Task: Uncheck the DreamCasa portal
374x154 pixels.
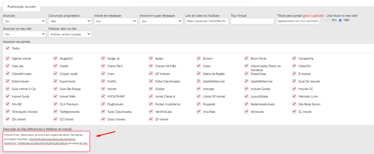Action: (x=246, y=74)
